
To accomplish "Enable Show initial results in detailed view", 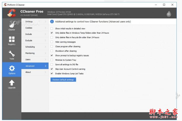I will pos(52,28).
